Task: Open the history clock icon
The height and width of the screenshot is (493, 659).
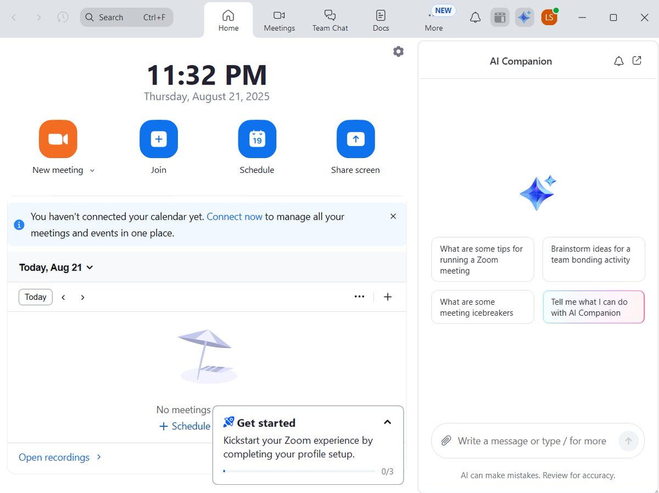Action: pyautogui.click(x=63, y=18)
